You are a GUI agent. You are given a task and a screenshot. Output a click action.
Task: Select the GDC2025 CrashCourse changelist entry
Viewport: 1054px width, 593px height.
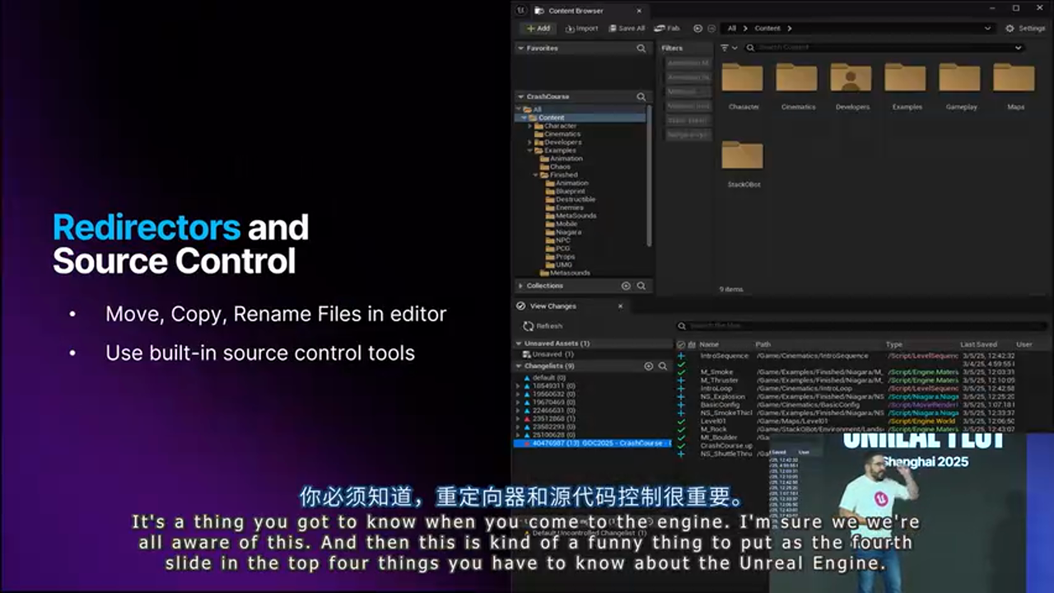click(593, 443)
